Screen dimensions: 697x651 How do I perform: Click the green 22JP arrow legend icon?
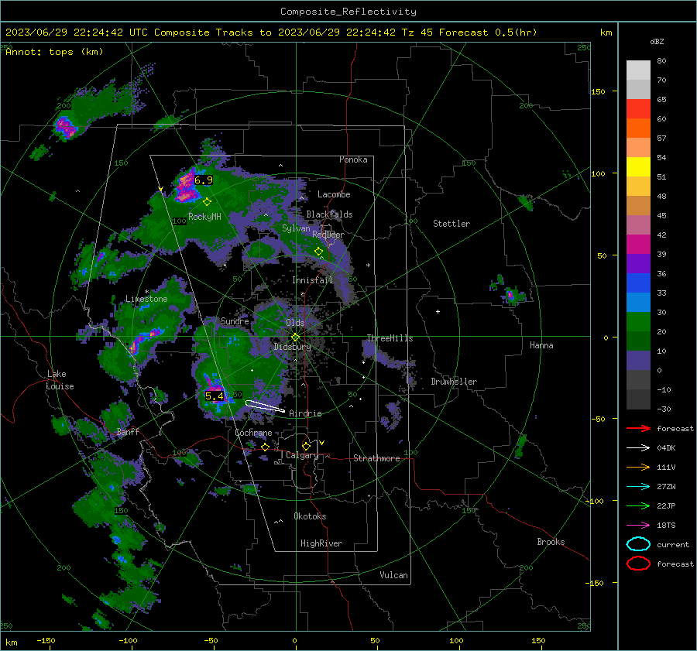638,505
